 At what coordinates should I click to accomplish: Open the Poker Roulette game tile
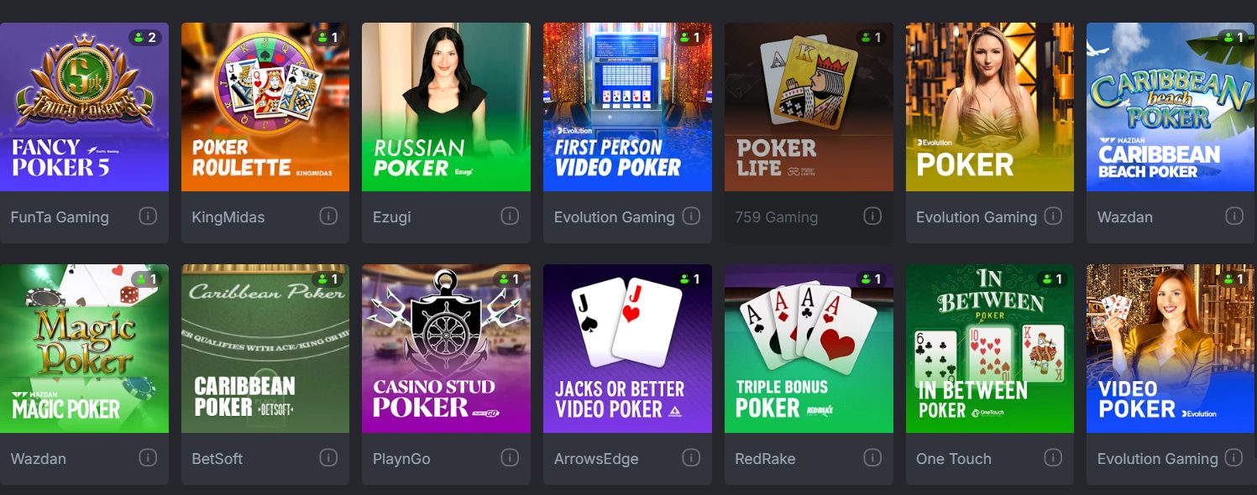pos(265,107)
